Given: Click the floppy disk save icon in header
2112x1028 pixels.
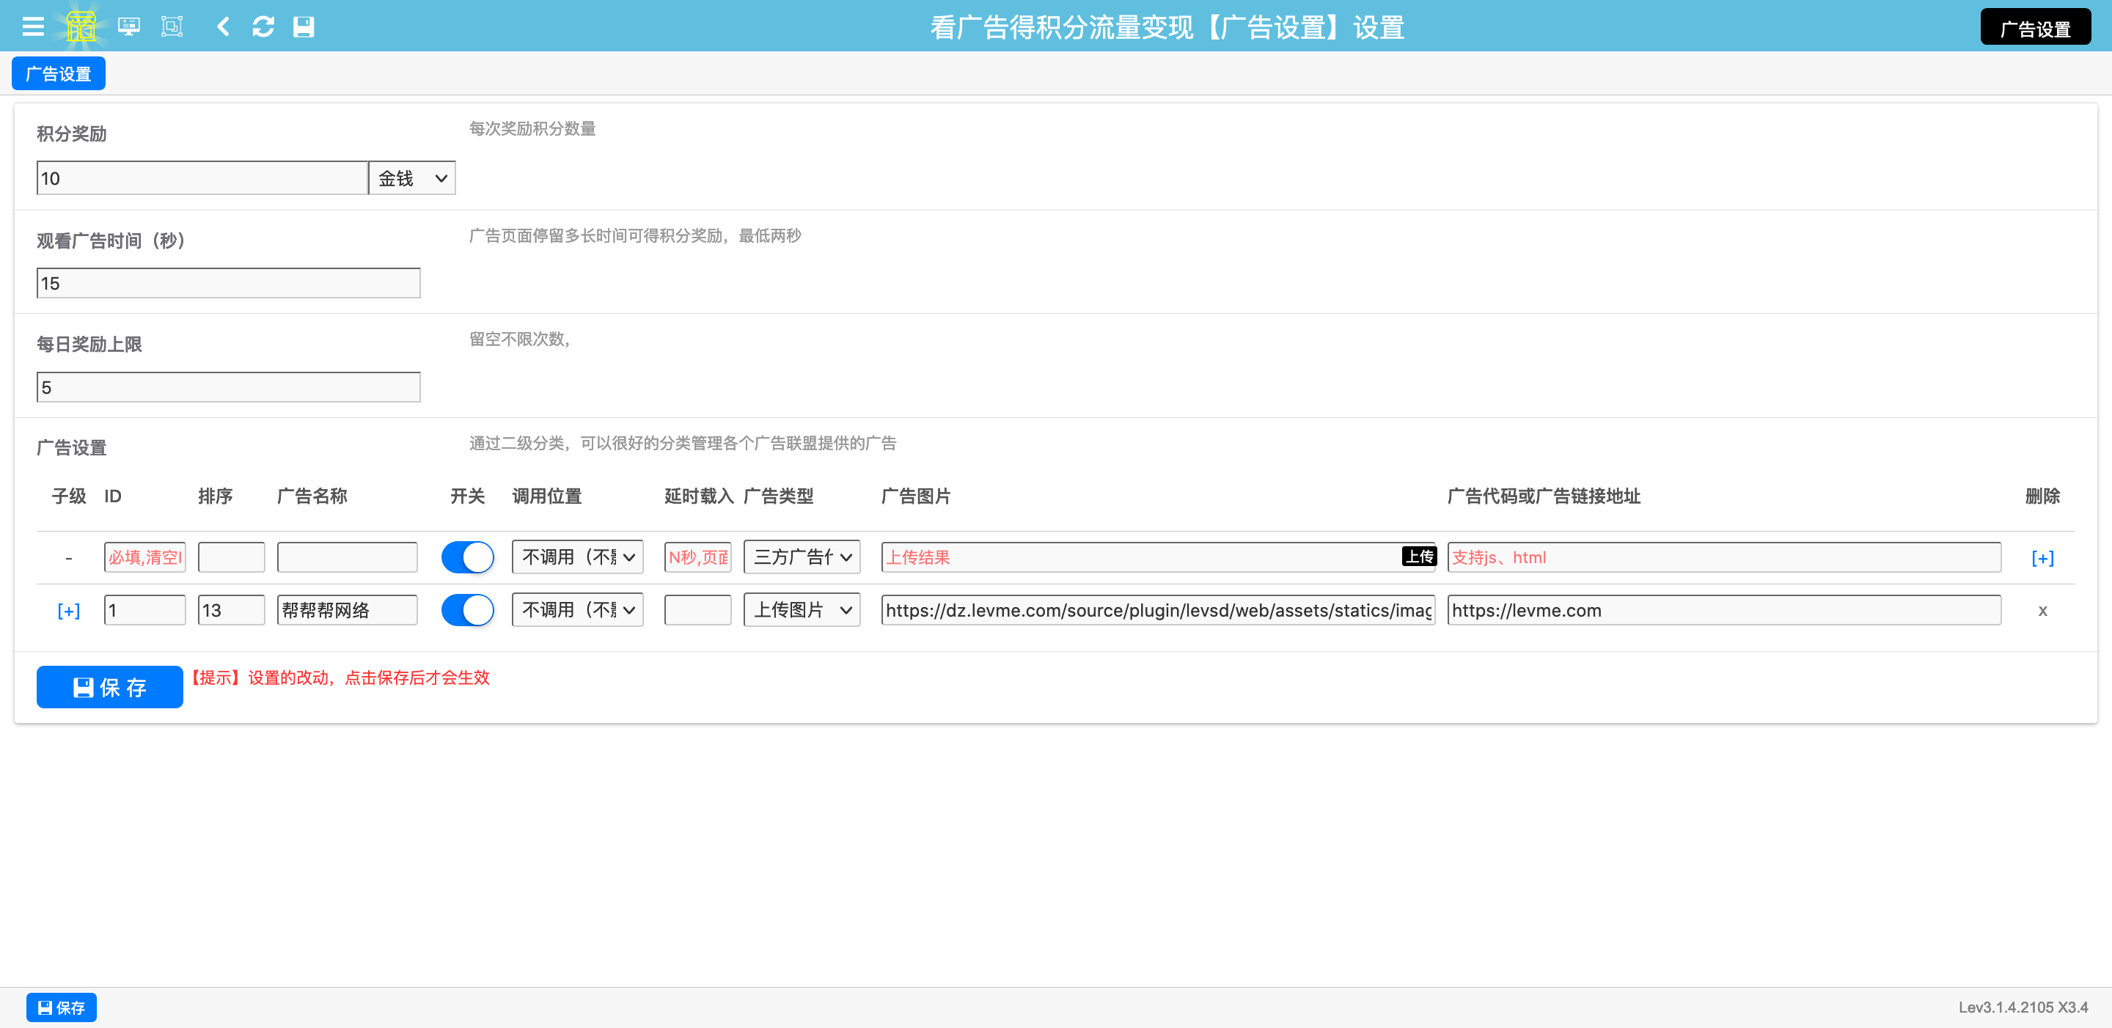Looking at the screenshot, I should click(304, 27).
